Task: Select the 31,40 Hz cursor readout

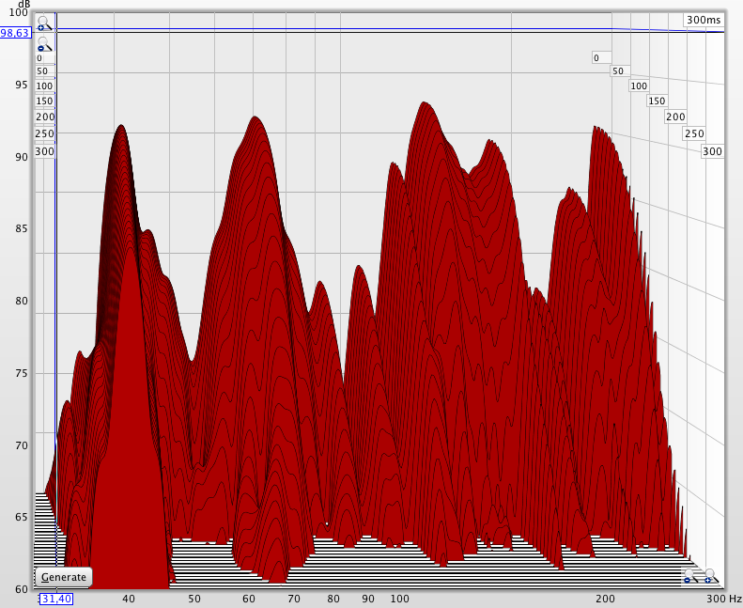Action: click(55, 599)
